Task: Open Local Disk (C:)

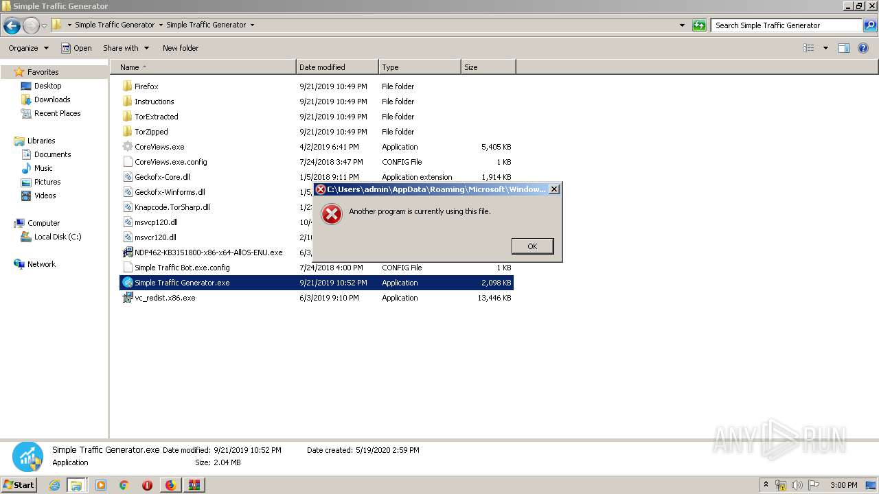Action: pos(58,237)
